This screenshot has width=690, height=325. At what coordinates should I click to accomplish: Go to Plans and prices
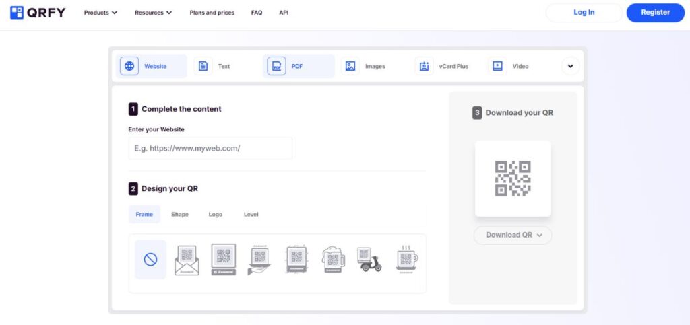coord(212,13)
